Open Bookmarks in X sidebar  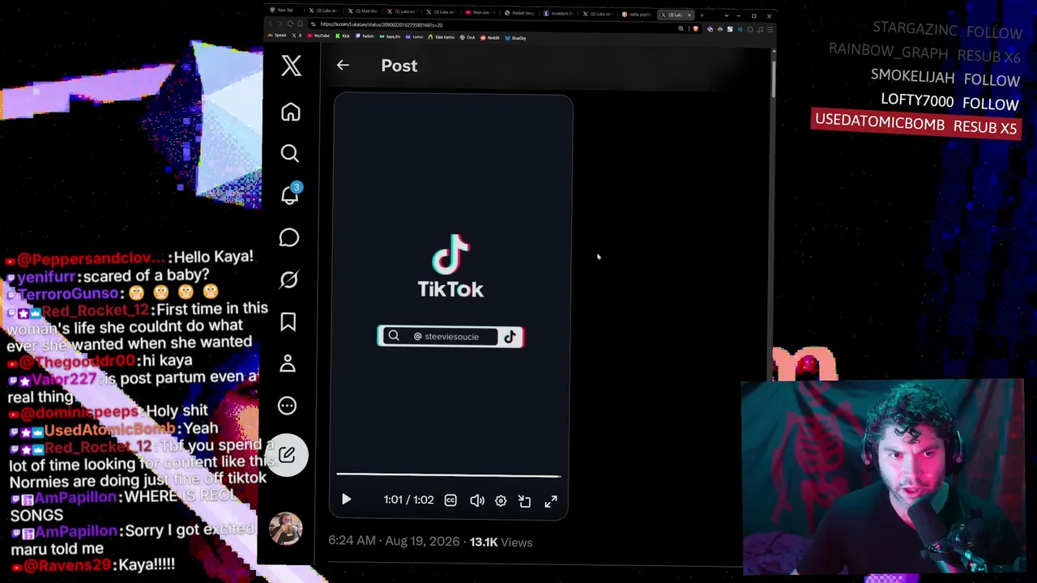tap(288, 321)
